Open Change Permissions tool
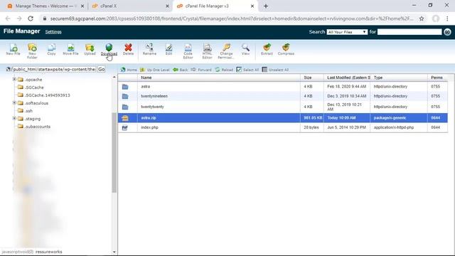 [226, 51]
